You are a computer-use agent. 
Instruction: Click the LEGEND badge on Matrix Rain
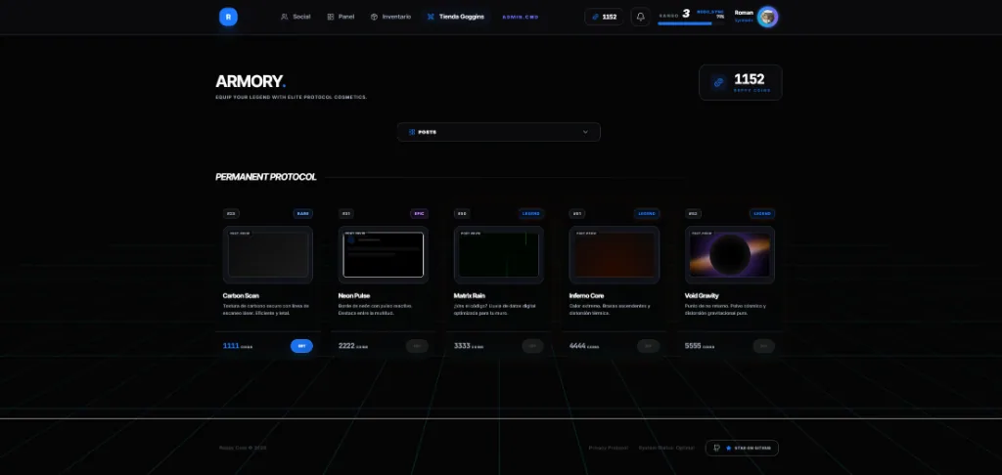[531, 214]
